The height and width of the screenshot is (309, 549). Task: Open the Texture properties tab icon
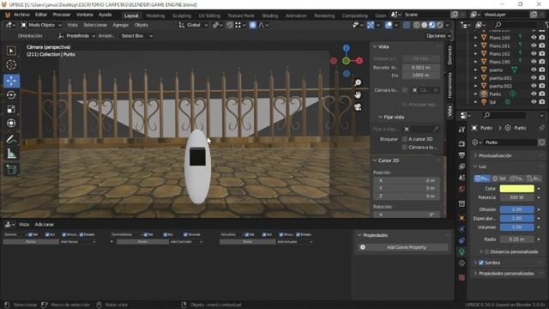pos(462,277)
